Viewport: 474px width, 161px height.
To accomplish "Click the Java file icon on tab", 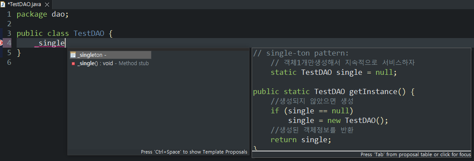I will 3,4.
